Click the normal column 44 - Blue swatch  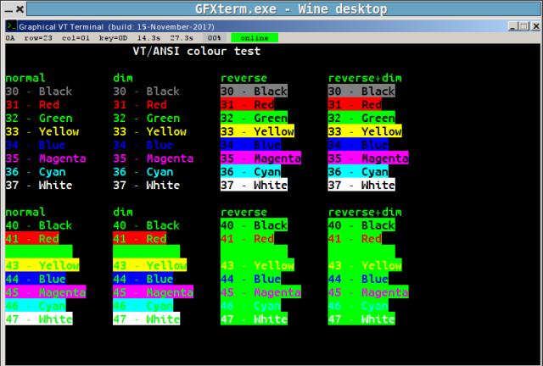[x=39, y=279]
